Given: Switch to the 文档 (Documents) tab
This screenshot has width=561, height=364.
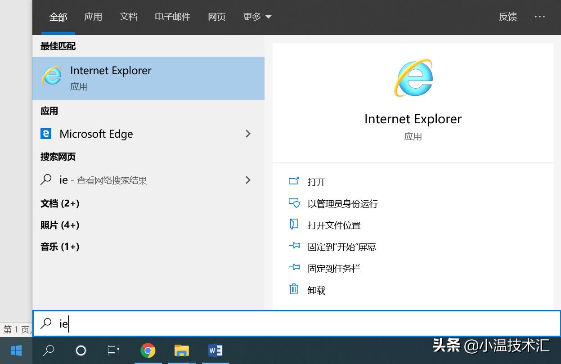Looking at the screenshot, I should (128, 17).
